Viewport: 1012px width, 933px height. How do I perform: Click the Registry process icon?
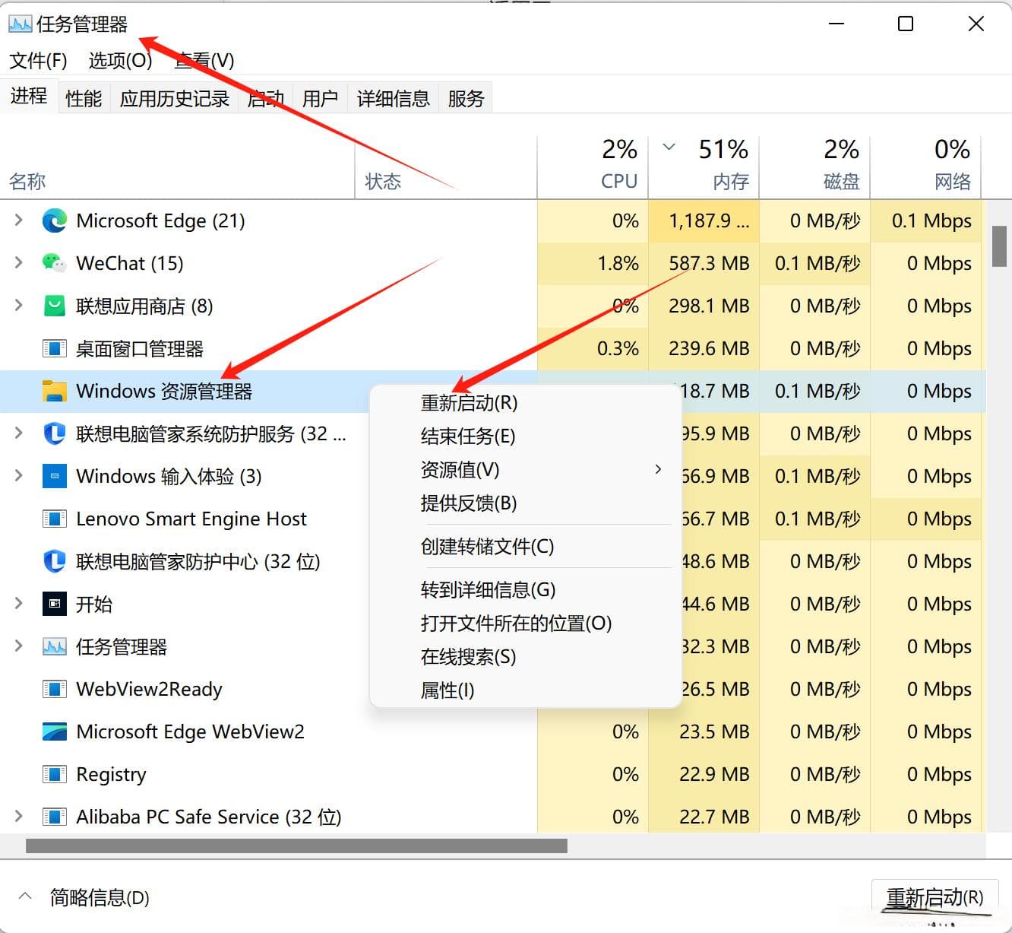[55, 774]
